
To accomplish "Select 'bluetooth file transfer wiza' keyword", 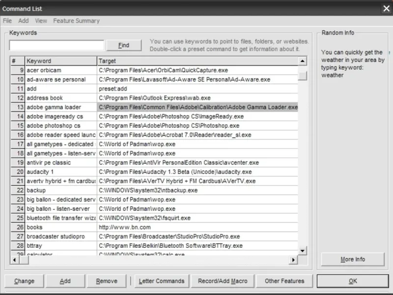I will pos(61,218).
